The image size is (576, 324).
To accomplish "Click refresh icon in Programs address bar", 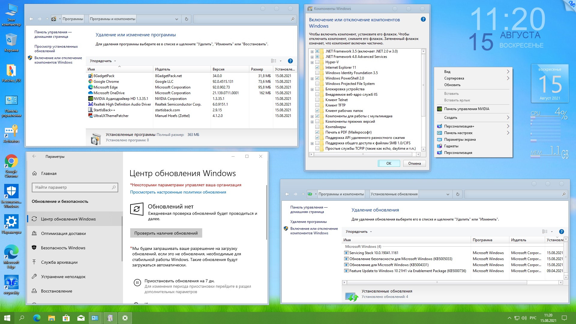I will pyautogui.click(x=186, y=19).
